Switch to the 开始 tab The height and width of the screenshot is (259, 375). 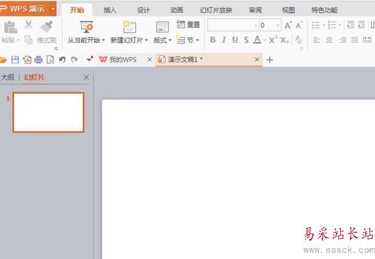(x=77, y=10)
